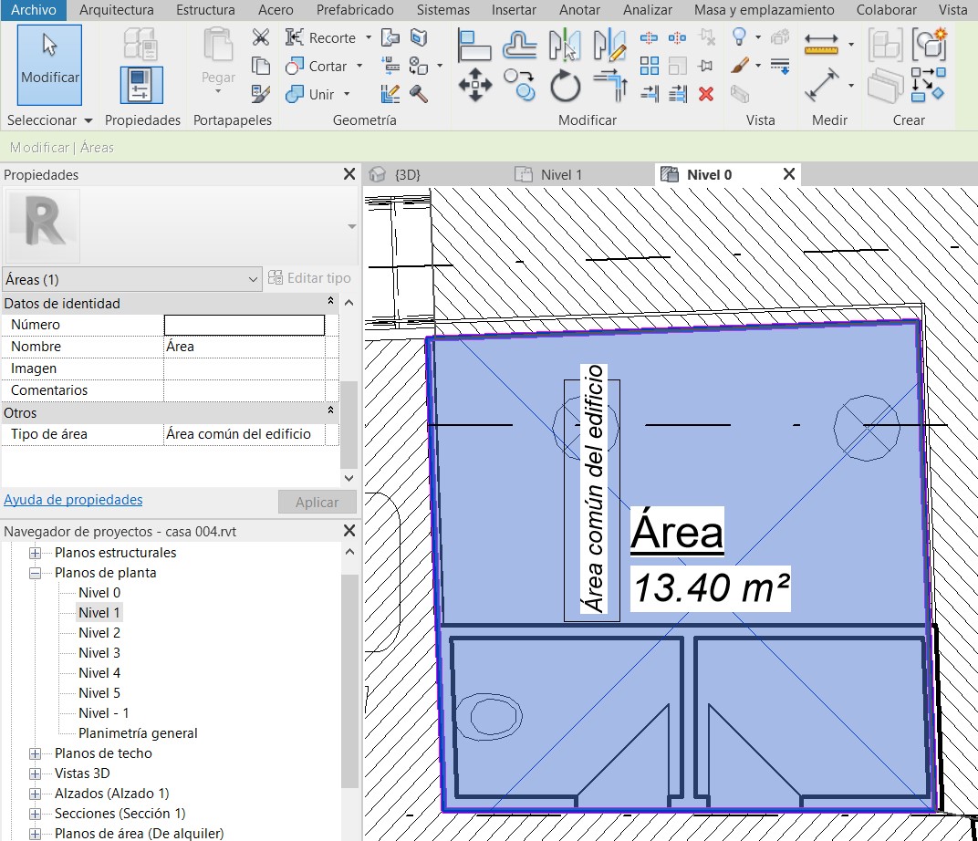
Task: Click the scissors Cut to clipboard icon
Action: click(x=261, y=38)
